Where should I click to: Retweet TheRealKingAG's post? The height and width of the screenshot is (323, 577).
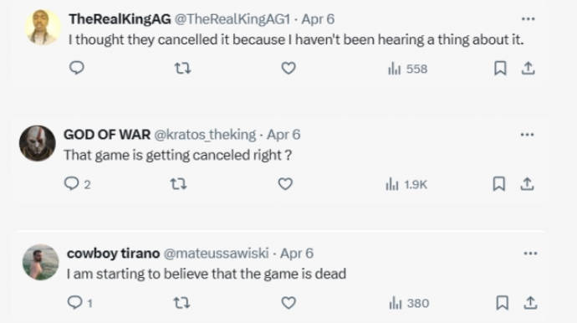point(182,68)
